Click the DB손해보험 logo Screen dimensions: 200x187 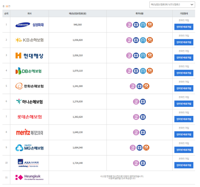pyautogui.click(x=29, y=71)
